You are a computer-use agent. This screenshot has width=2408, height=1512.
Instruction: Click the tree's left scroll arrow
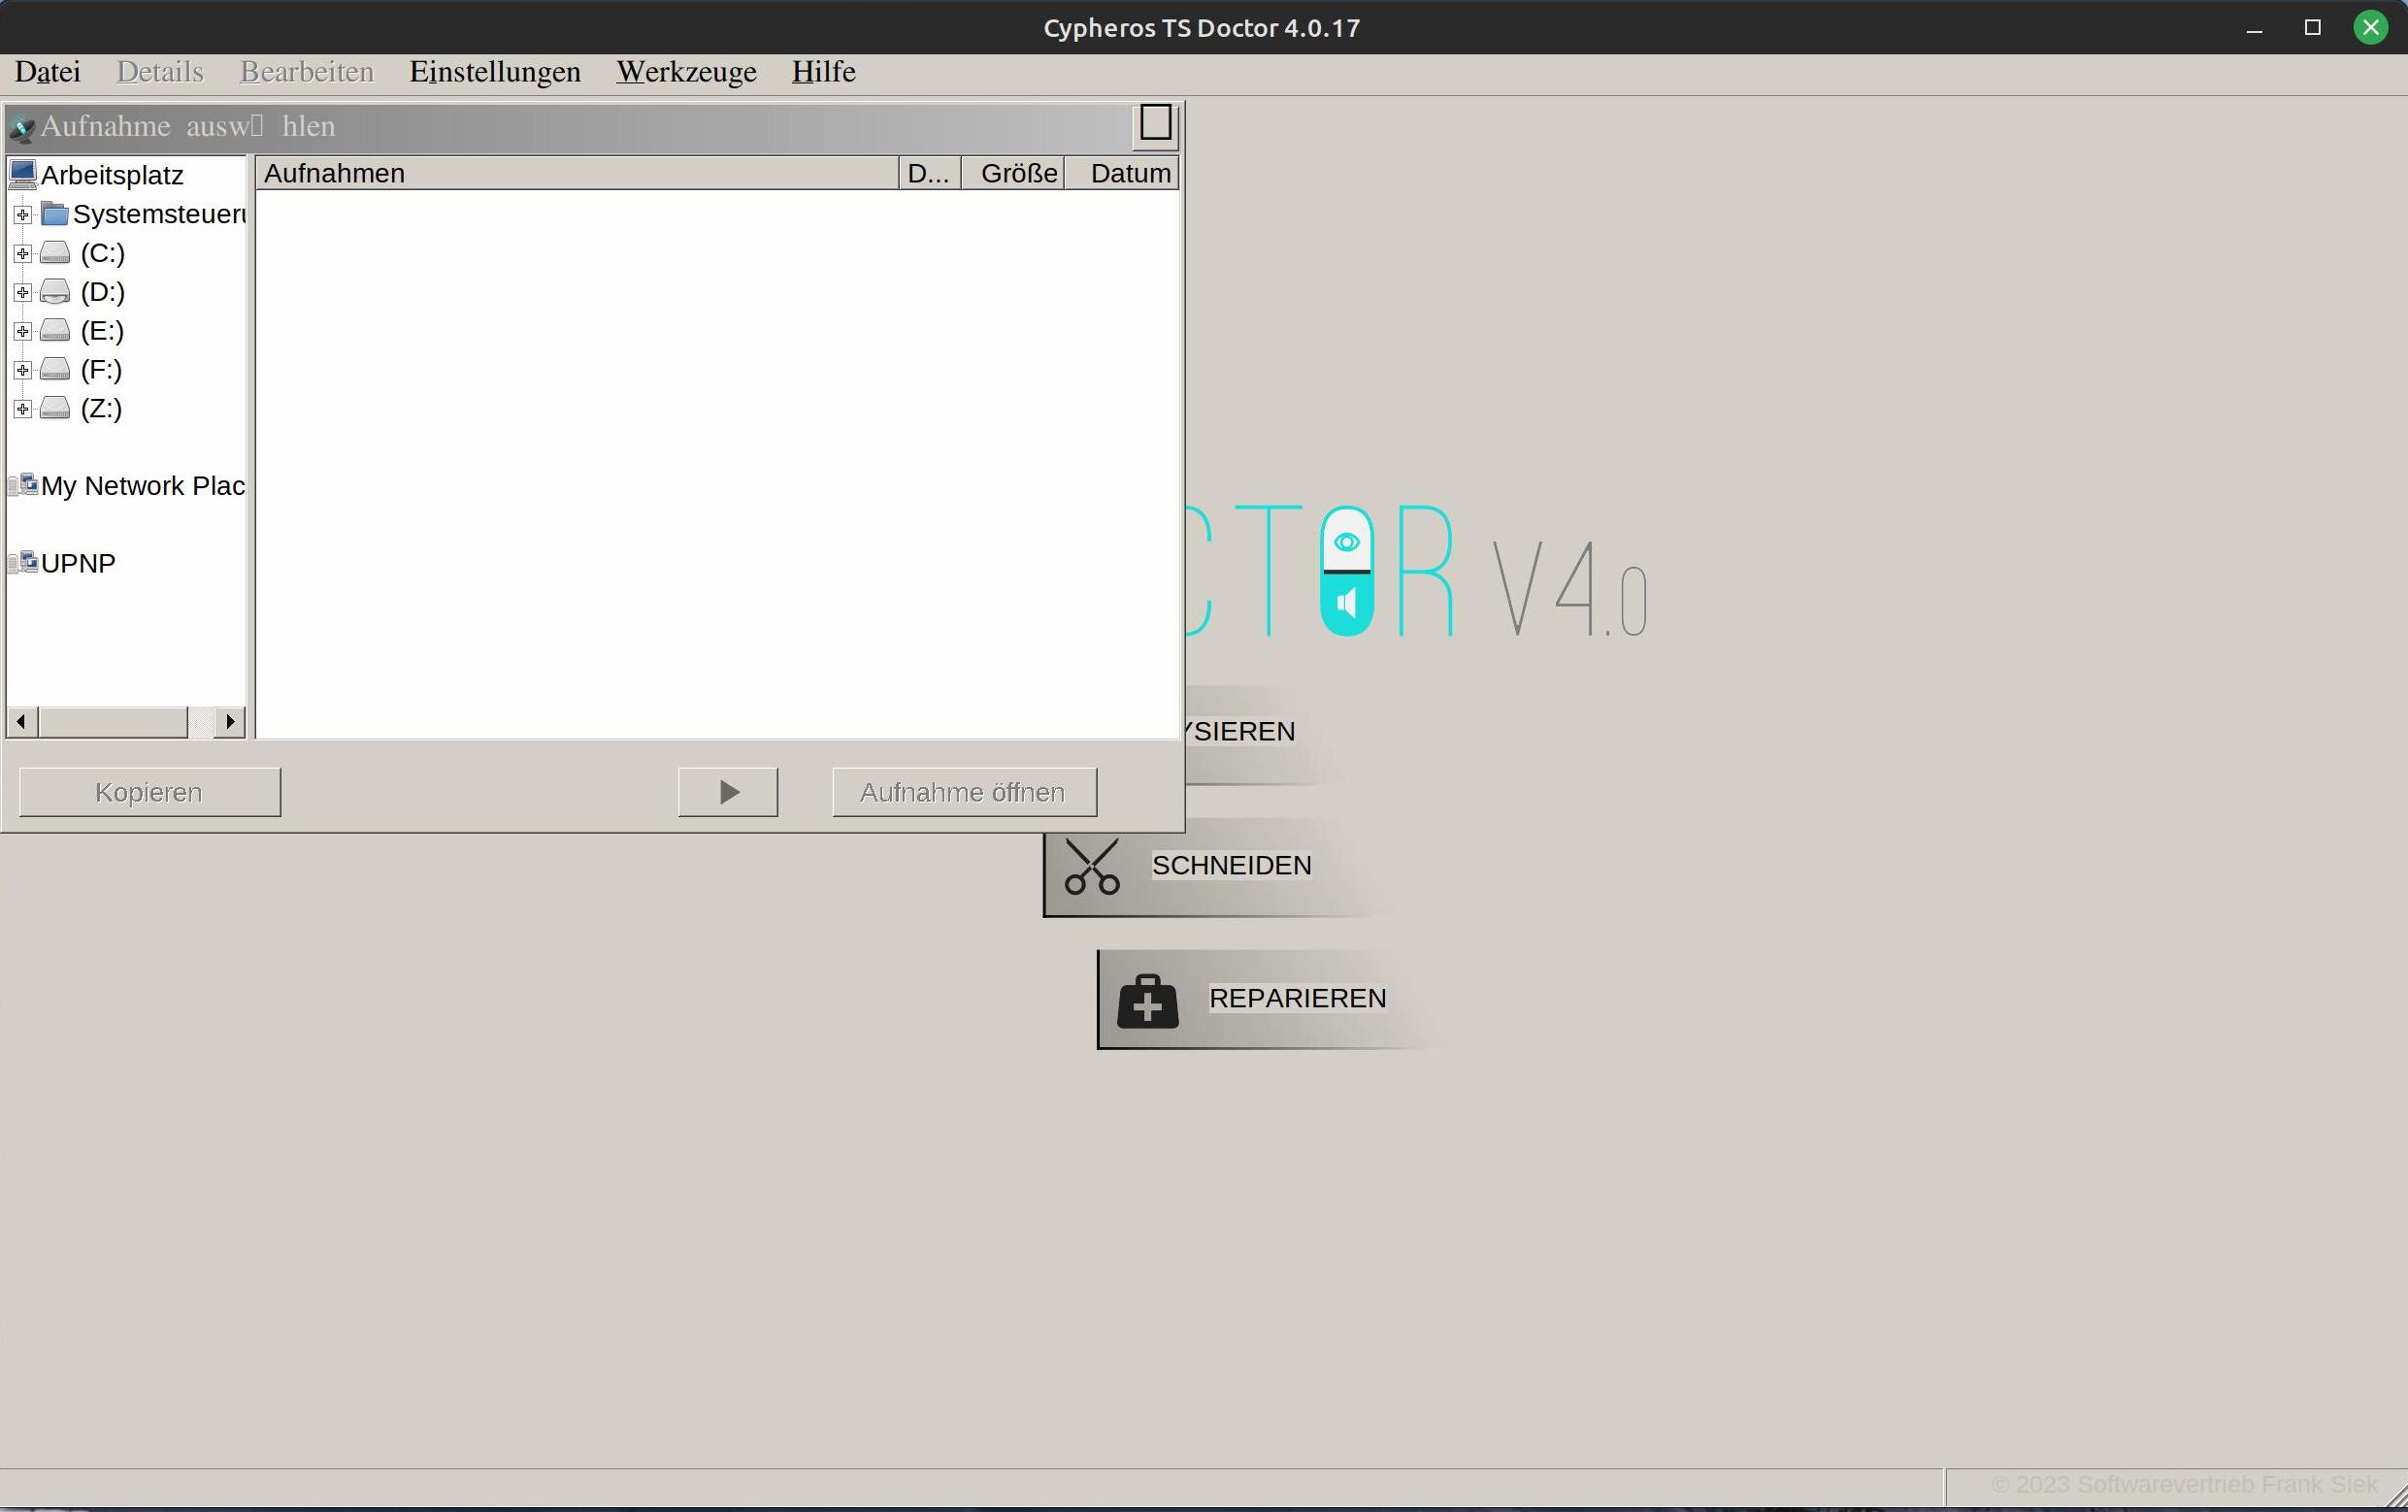22,722
